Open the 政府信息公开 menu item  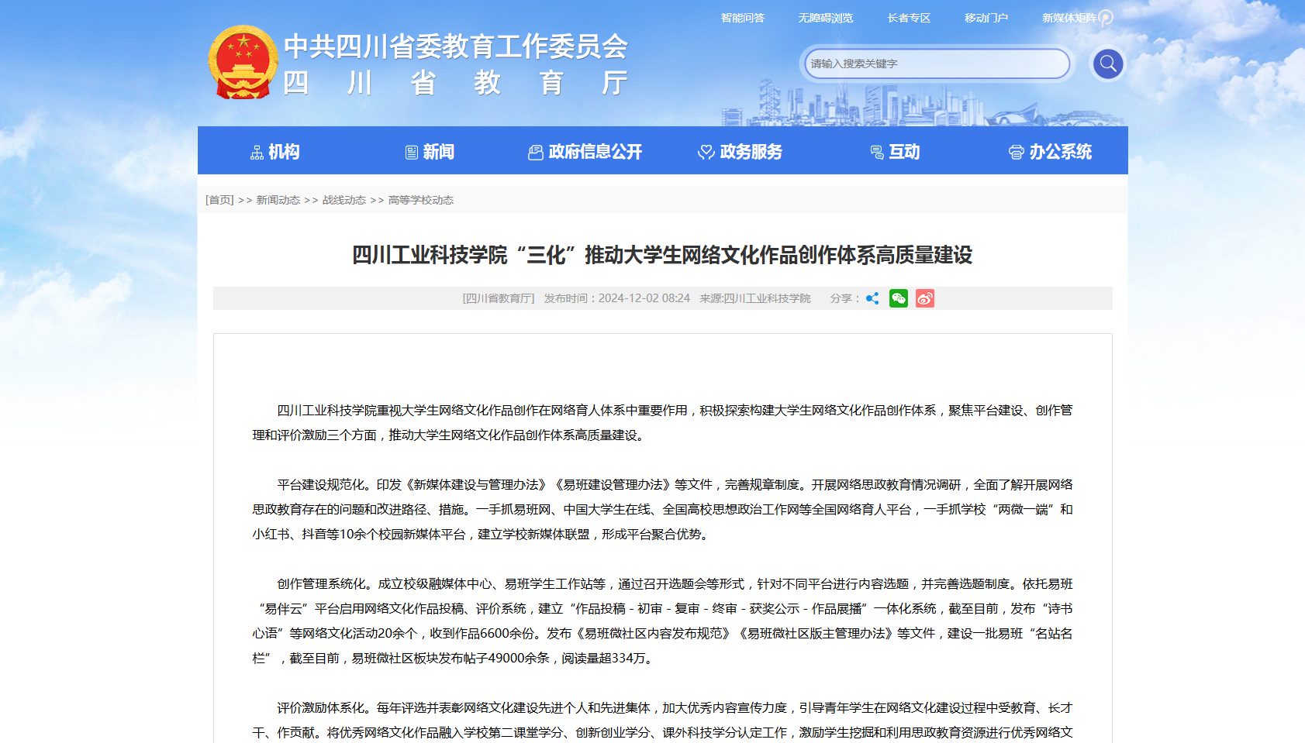click(x=585, y=152)
